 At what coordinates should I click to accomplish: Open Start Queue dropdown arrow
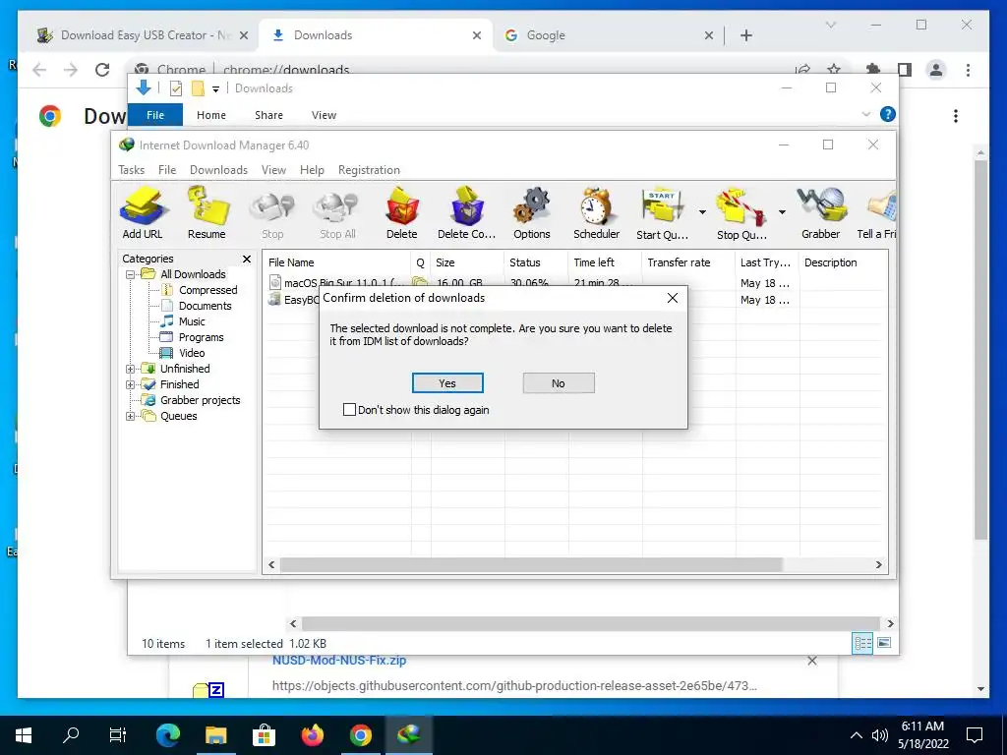tap(702, 212)
